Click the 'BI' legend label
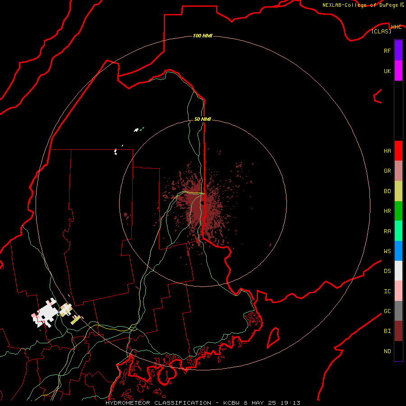This screenshot has width=406, height=406. pyautogui.click(x=387, y=331)
